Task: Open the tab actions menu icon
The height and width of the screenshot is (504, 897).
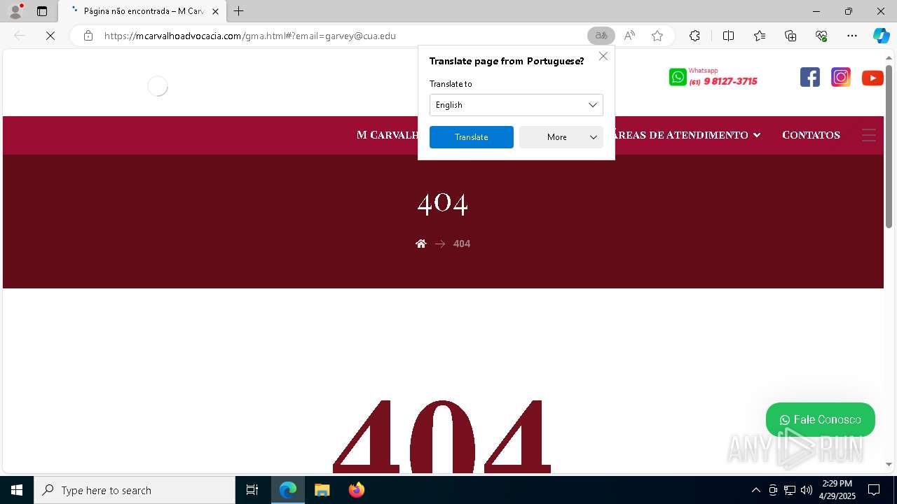Action: 42,11
